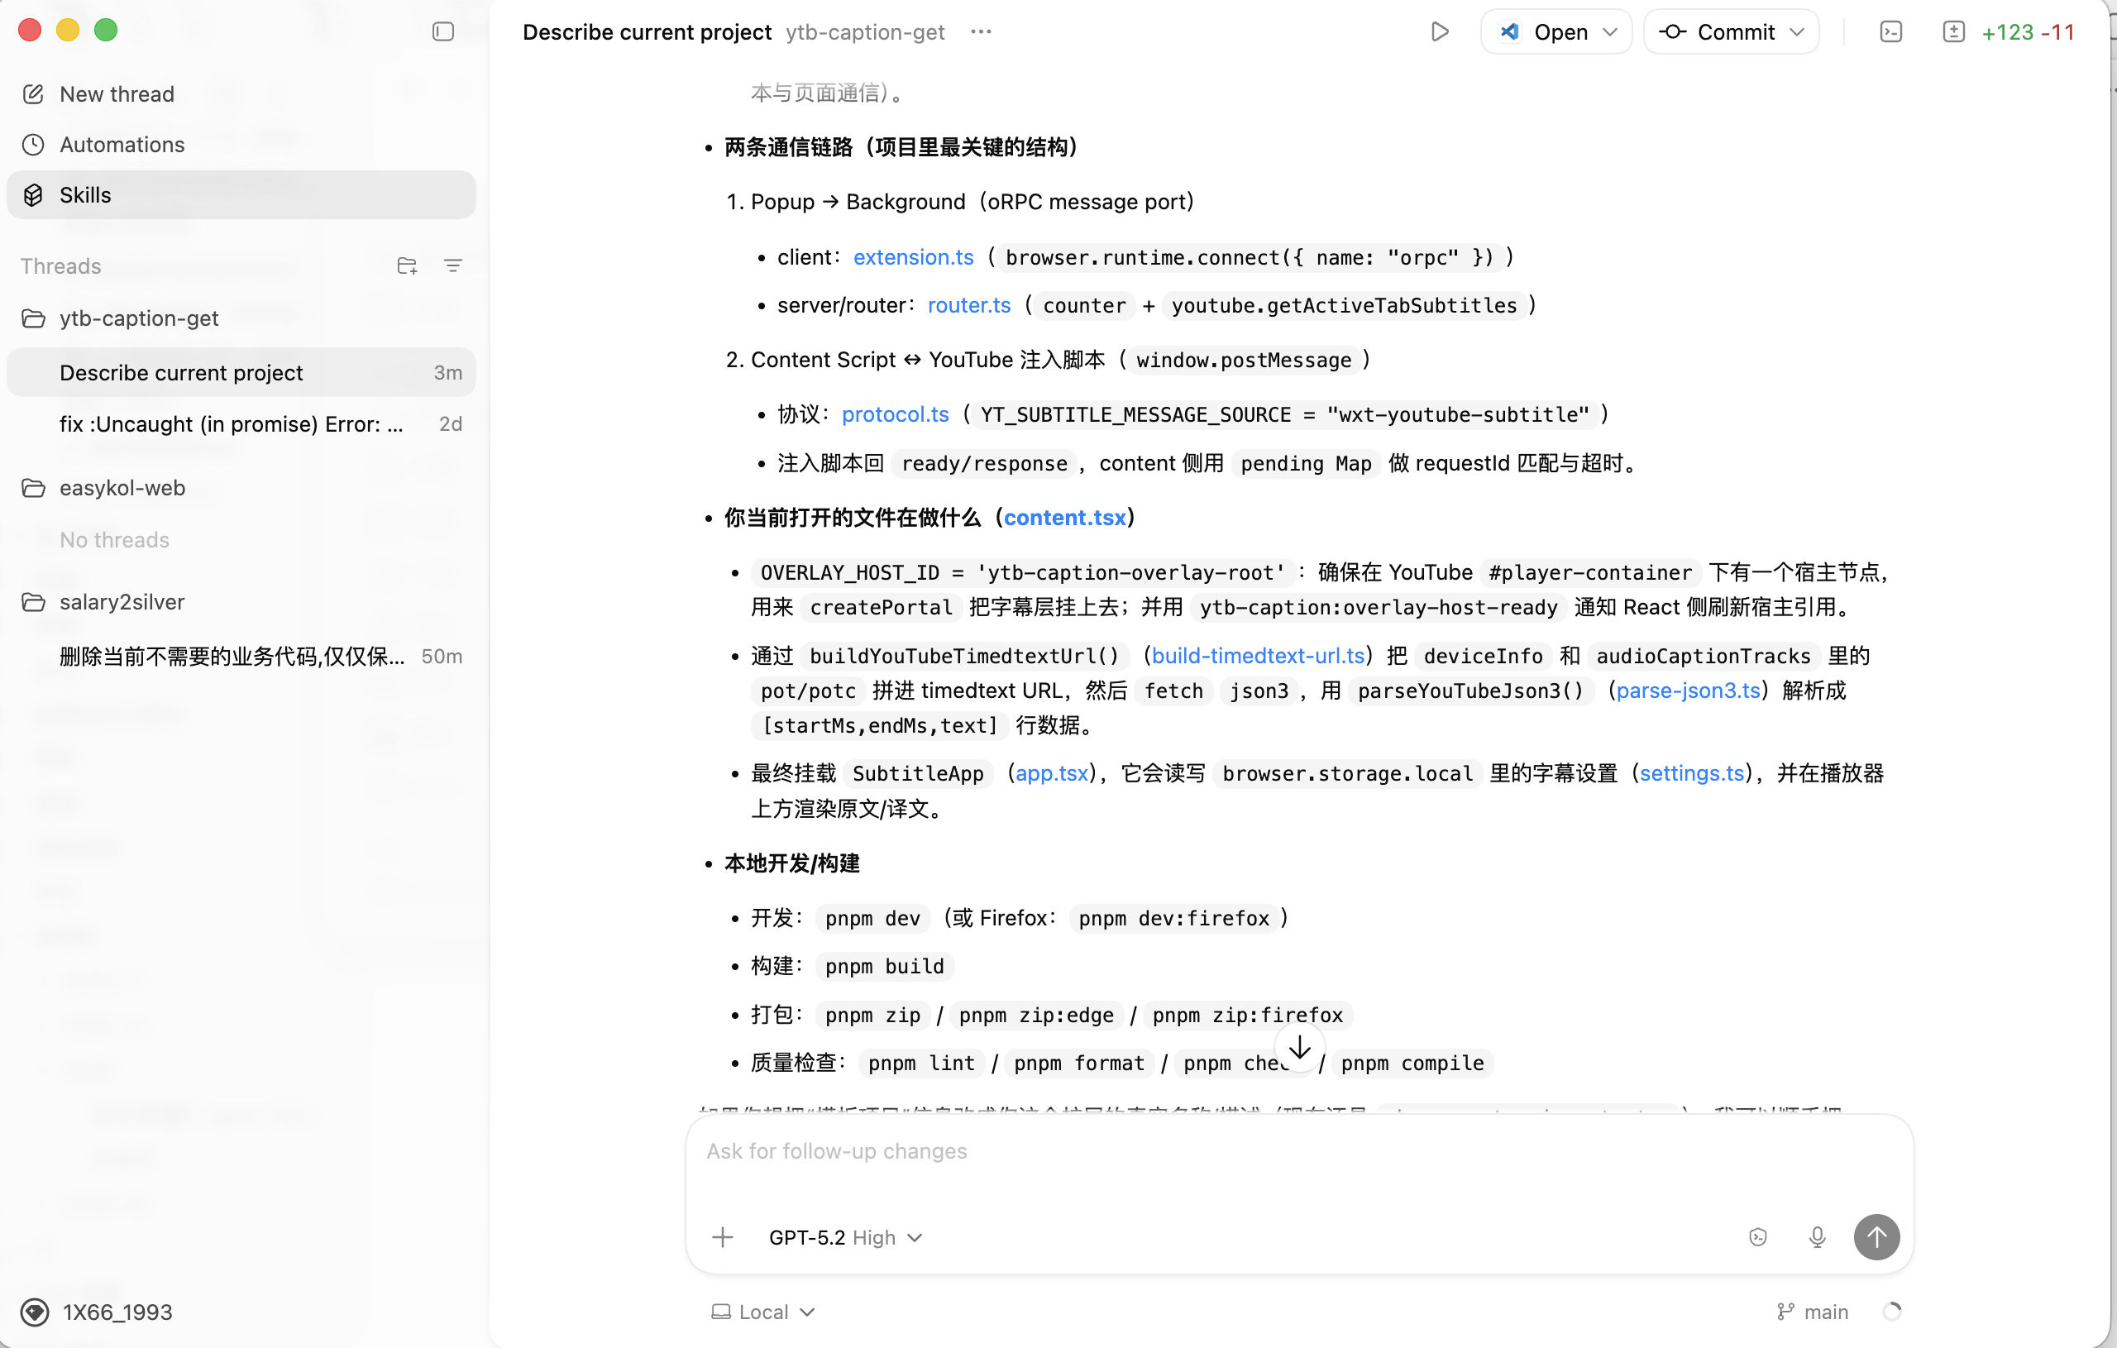
Task: Create a new thread folder in Threads header
Action: coord(407,265)
